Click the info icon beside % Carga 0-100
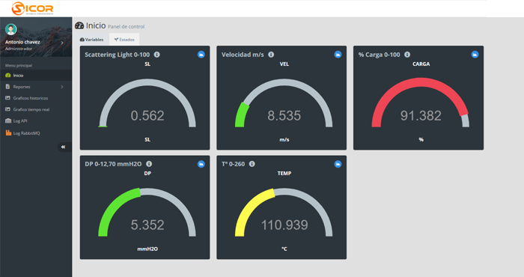 407,55
